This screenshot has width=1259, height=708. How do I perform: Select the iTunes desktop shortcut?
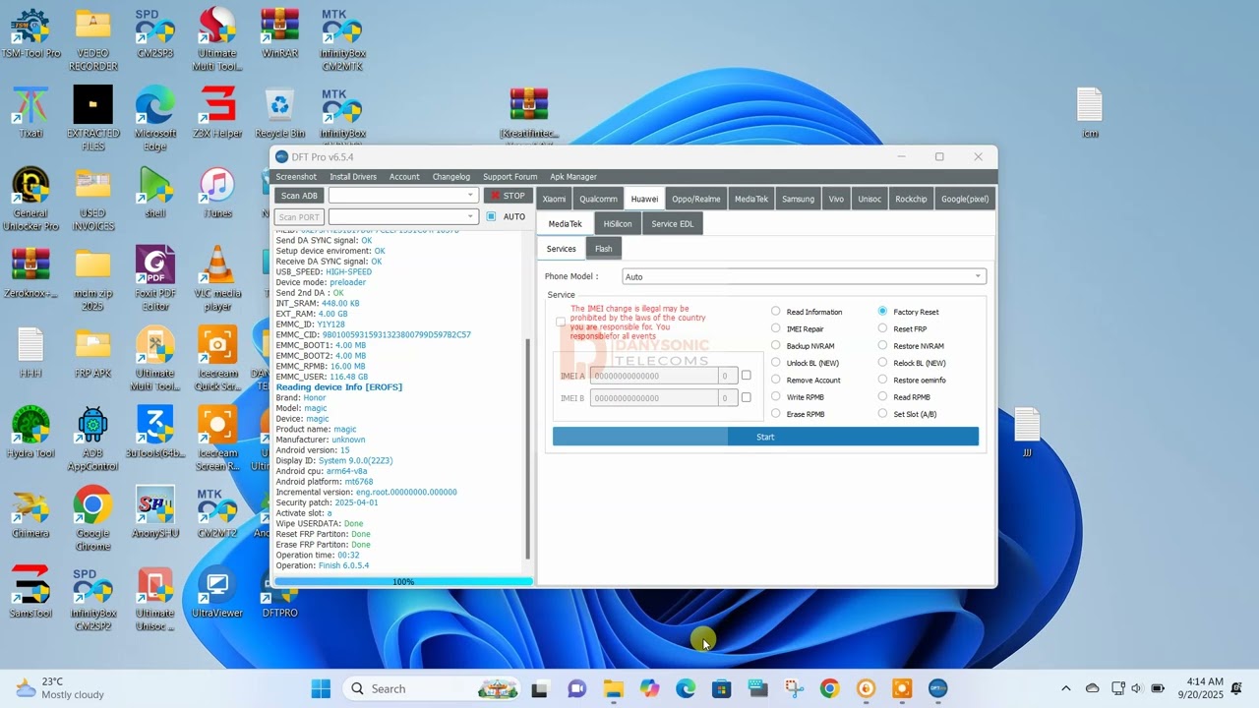[x=216, y=192]
